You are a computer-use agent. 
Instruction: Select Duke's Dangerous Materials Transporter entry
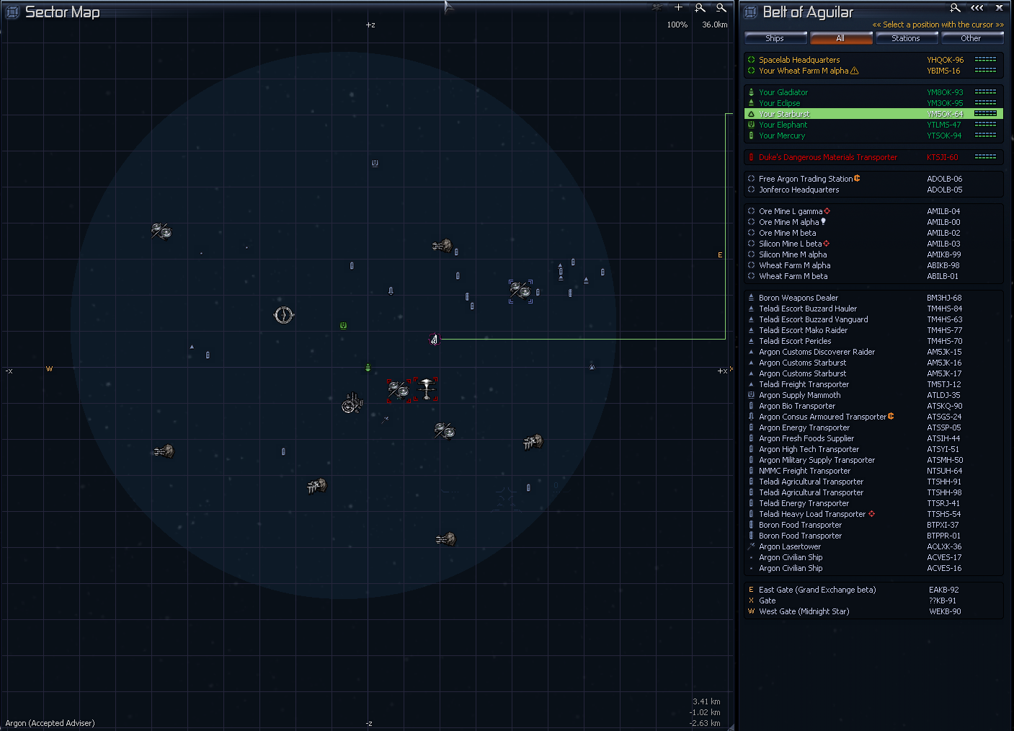pyautogui.click(x=828, y=157)
